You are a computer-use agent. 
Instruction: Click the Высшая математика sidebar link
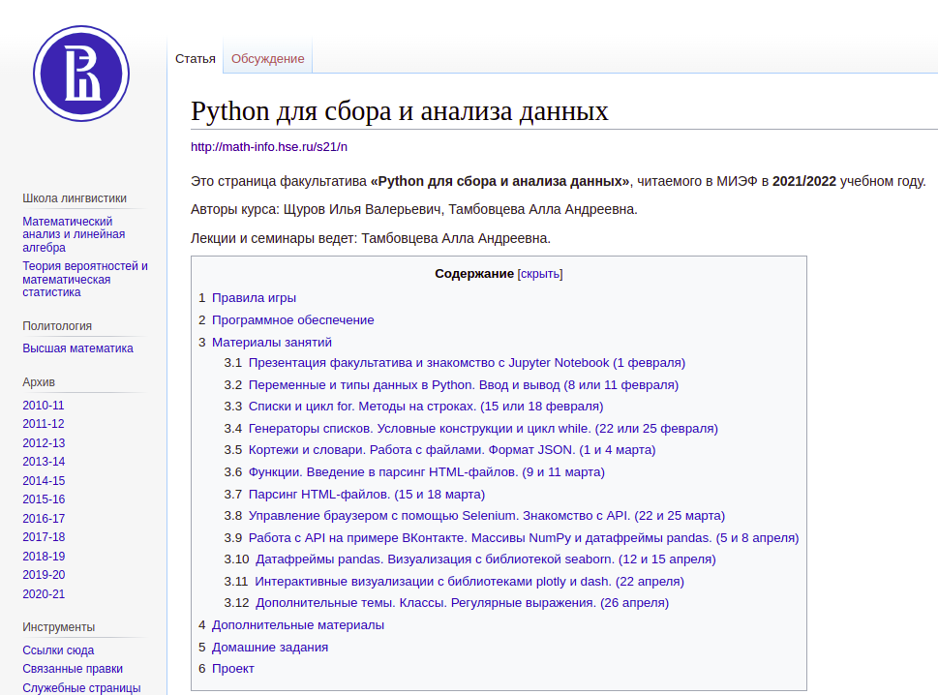(77, 348)
